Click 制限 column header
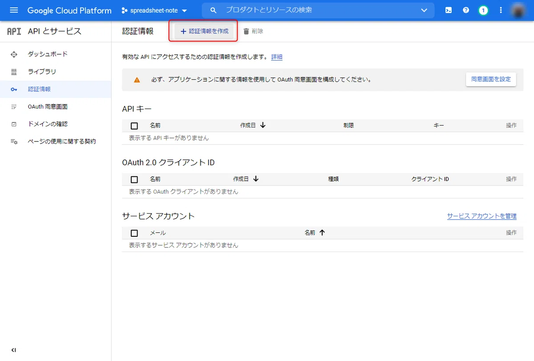The image size is (534, 361). 348,126
